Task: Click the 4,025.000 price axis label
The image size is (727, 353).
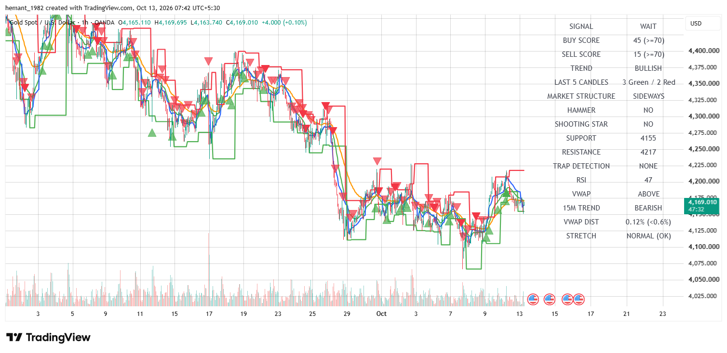Action: tap(702, 296)
